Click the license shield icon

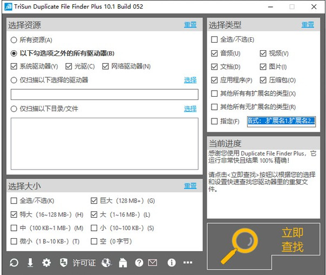(63, 263)
